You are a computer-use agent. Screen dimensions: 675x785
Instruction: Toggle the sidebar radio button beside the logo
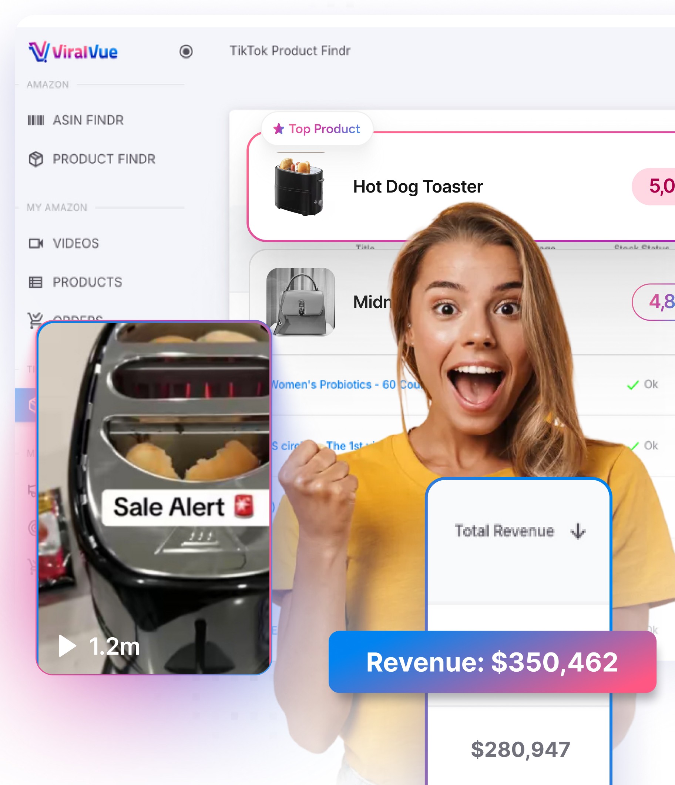pyautogui.click(x=186, y=51)
